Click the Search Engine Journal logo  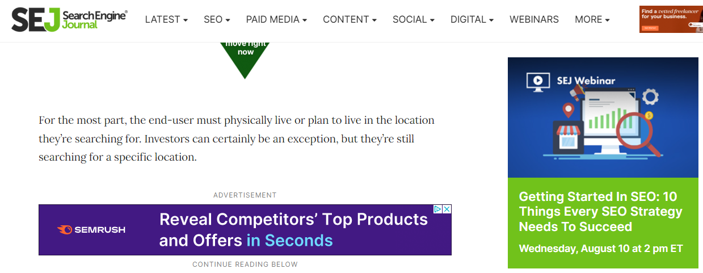click(69, 19)
